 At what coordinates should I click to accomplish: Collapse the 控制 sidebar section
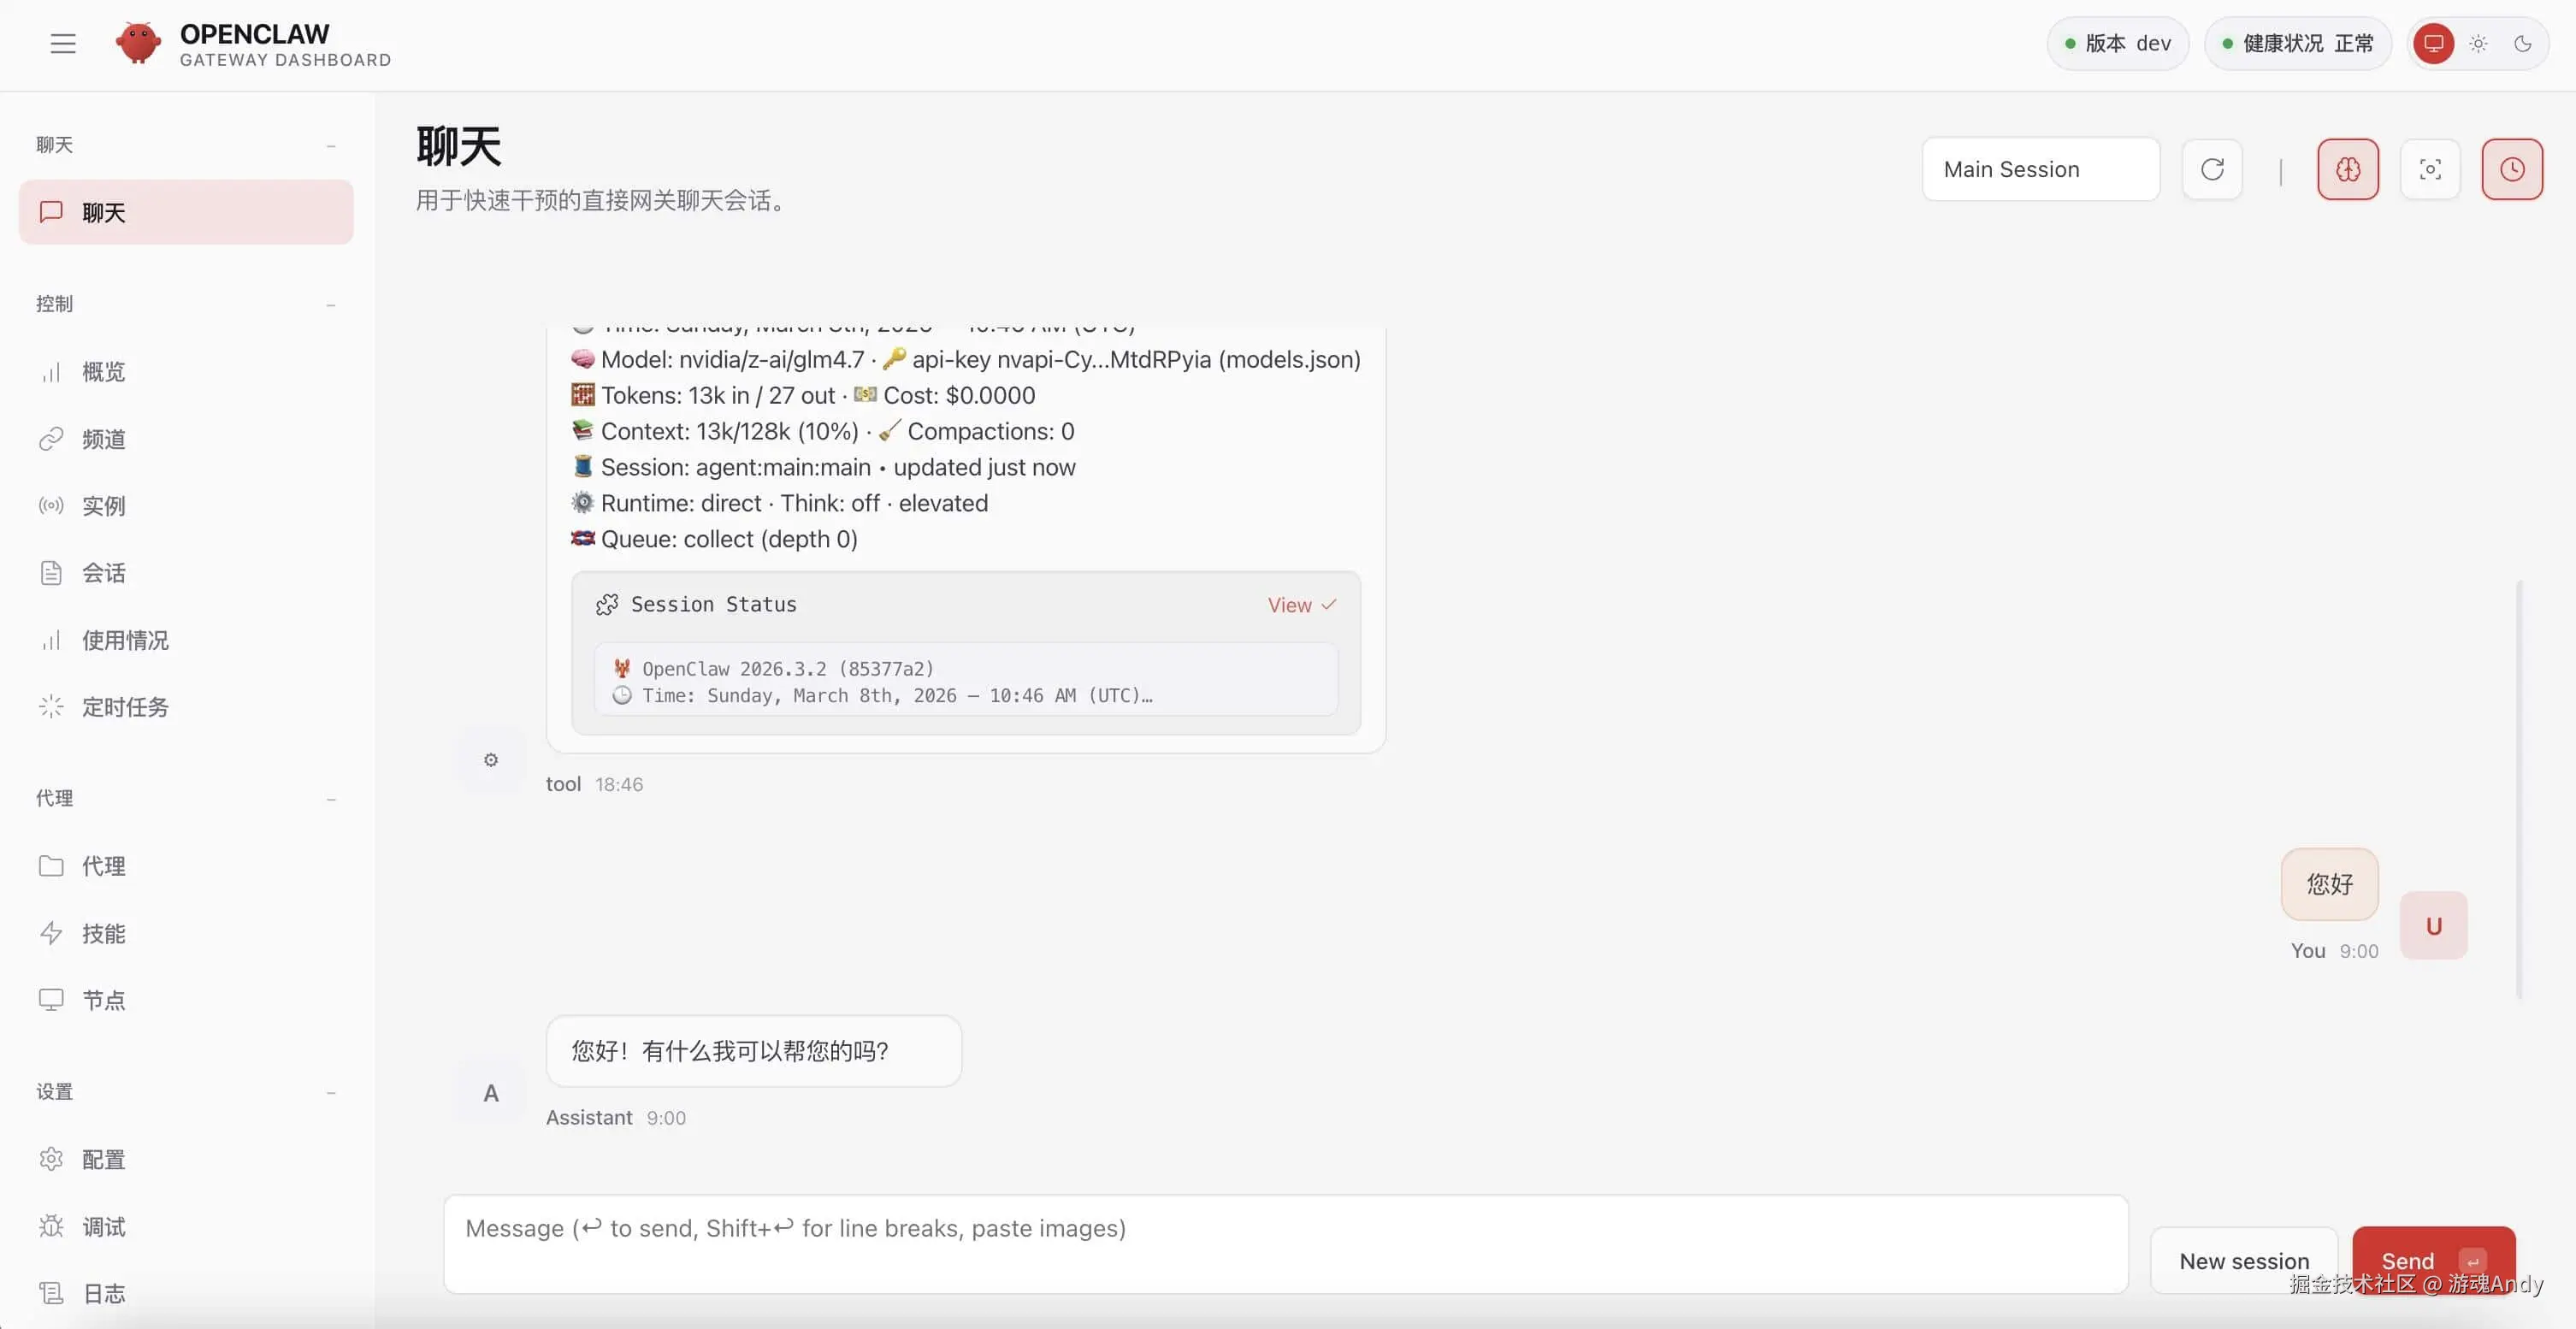[x=331, y=304]
